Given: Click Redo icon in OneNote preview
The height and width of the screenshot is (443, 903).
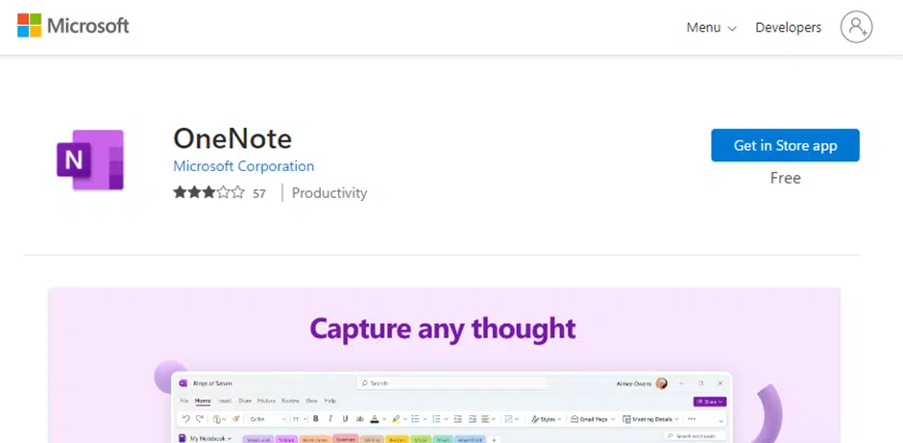Looking at the screenshot, I should tap(199, 419).
